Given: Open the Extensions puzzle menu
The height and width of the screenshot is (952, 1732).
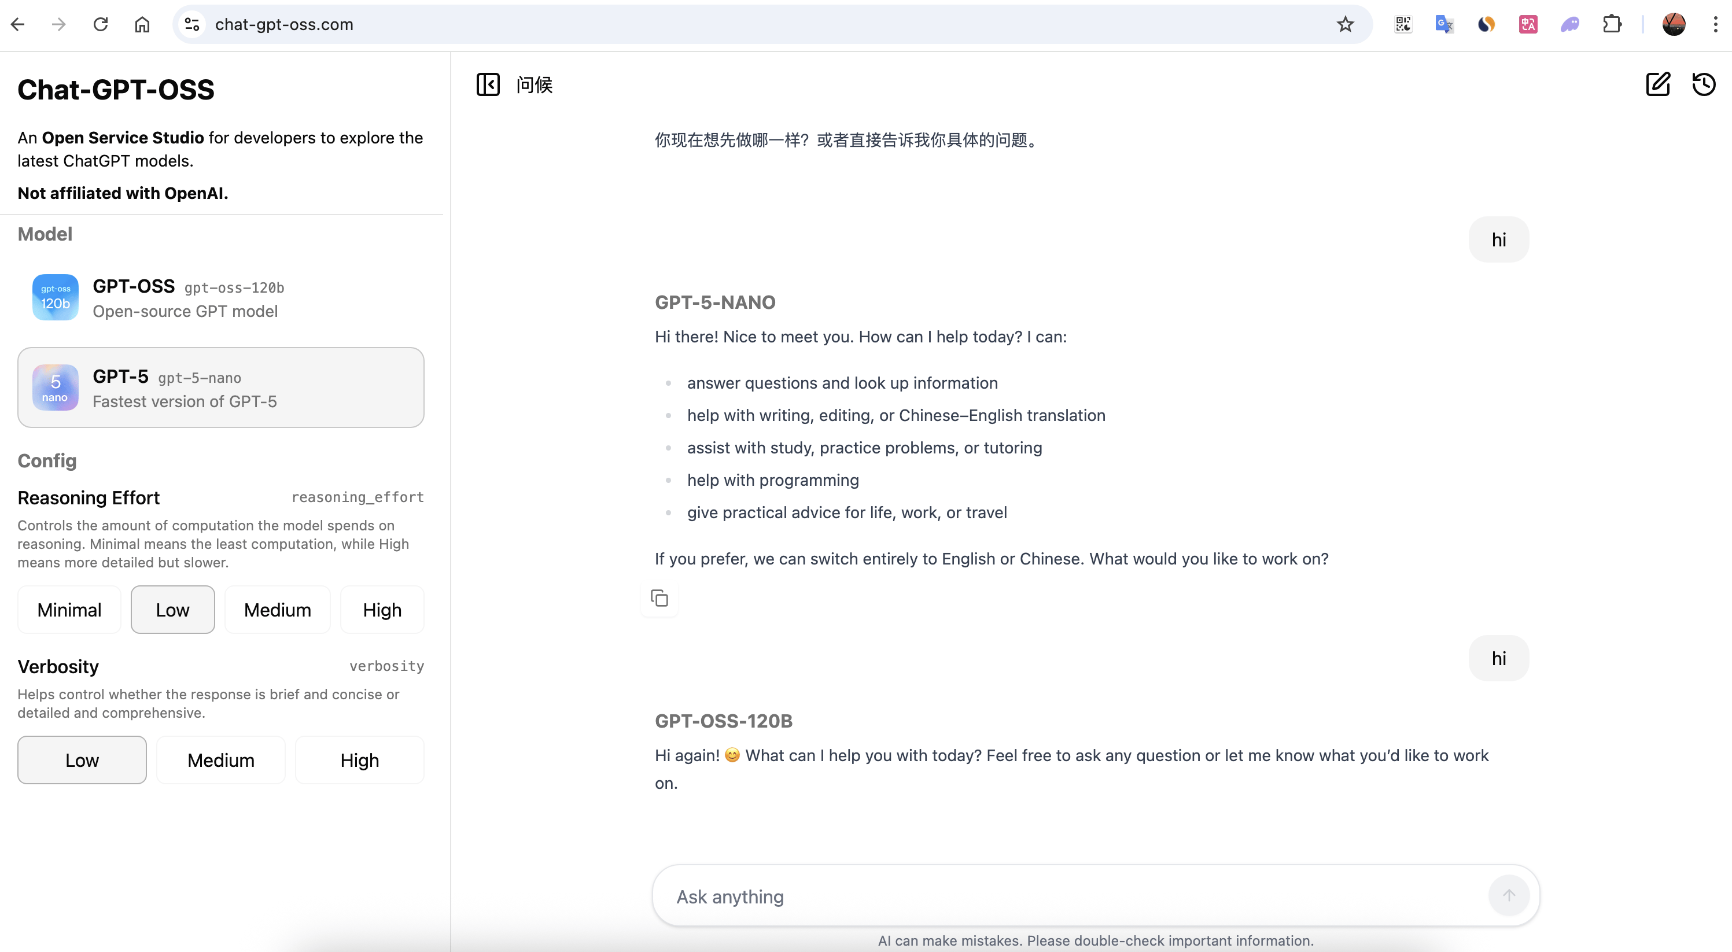Looking at the screenshot, I should (x=1612, y=25).
